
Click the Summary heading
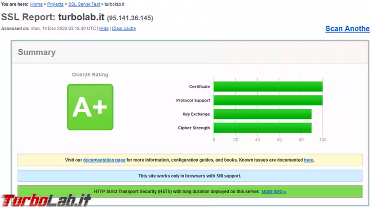tap(37, 52)
